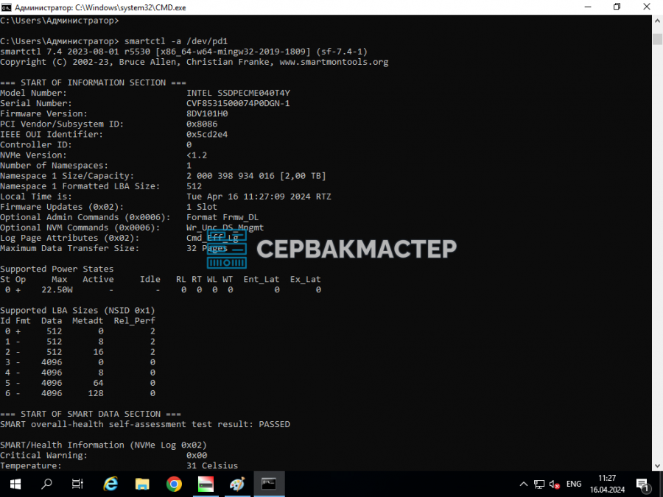Click the IEEE OUI value 0x5cd2e4
663x497 pixels.
pyautogui.click(x=207, y=135)
